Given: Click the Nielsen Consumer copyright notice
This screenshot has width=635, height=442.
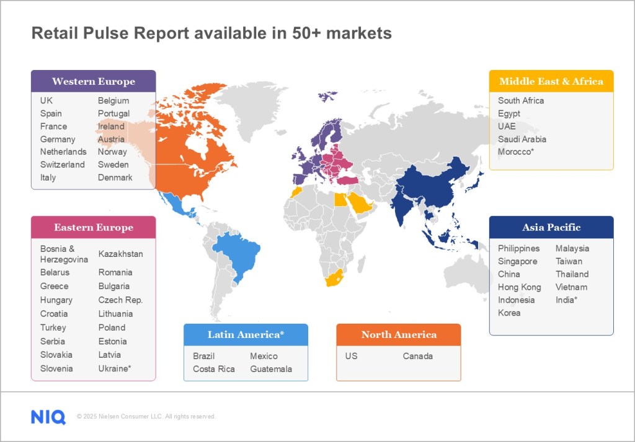Looking at the screenshot, I should (x=146, y=417).
